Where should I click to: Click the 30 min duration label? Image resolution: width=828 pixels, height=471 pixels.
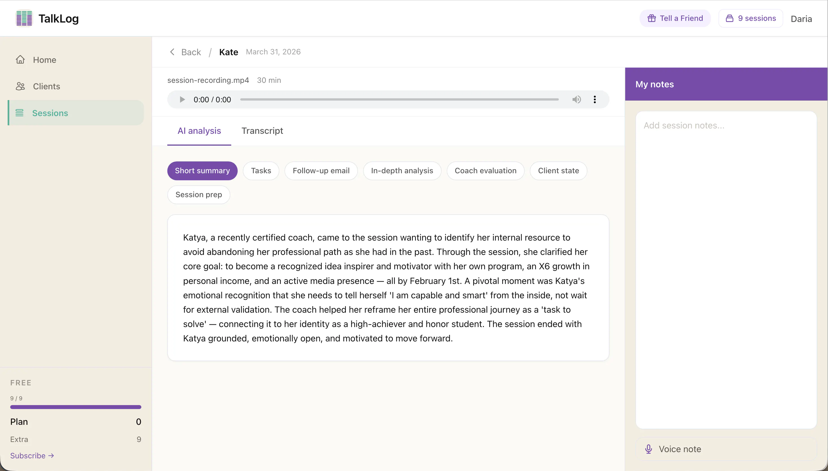269,80
